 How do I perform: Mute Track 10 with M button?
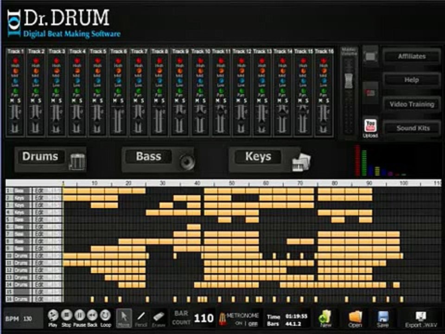197,101
